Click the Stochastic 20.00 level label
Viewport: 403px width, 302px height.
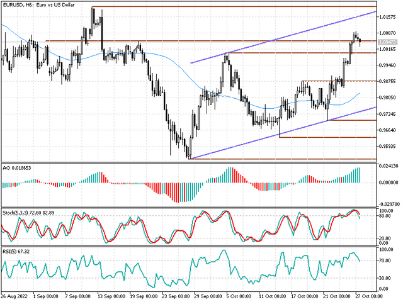[385, 238]
